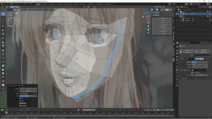Remove the Mirror modifier with its X button
The height and width of the screenshot is (119, 212).
207,59
